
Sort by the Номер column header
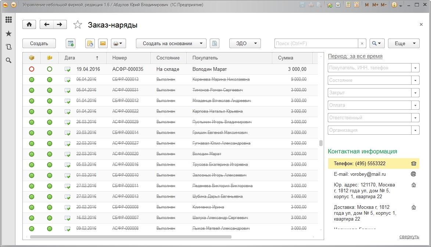128,58
